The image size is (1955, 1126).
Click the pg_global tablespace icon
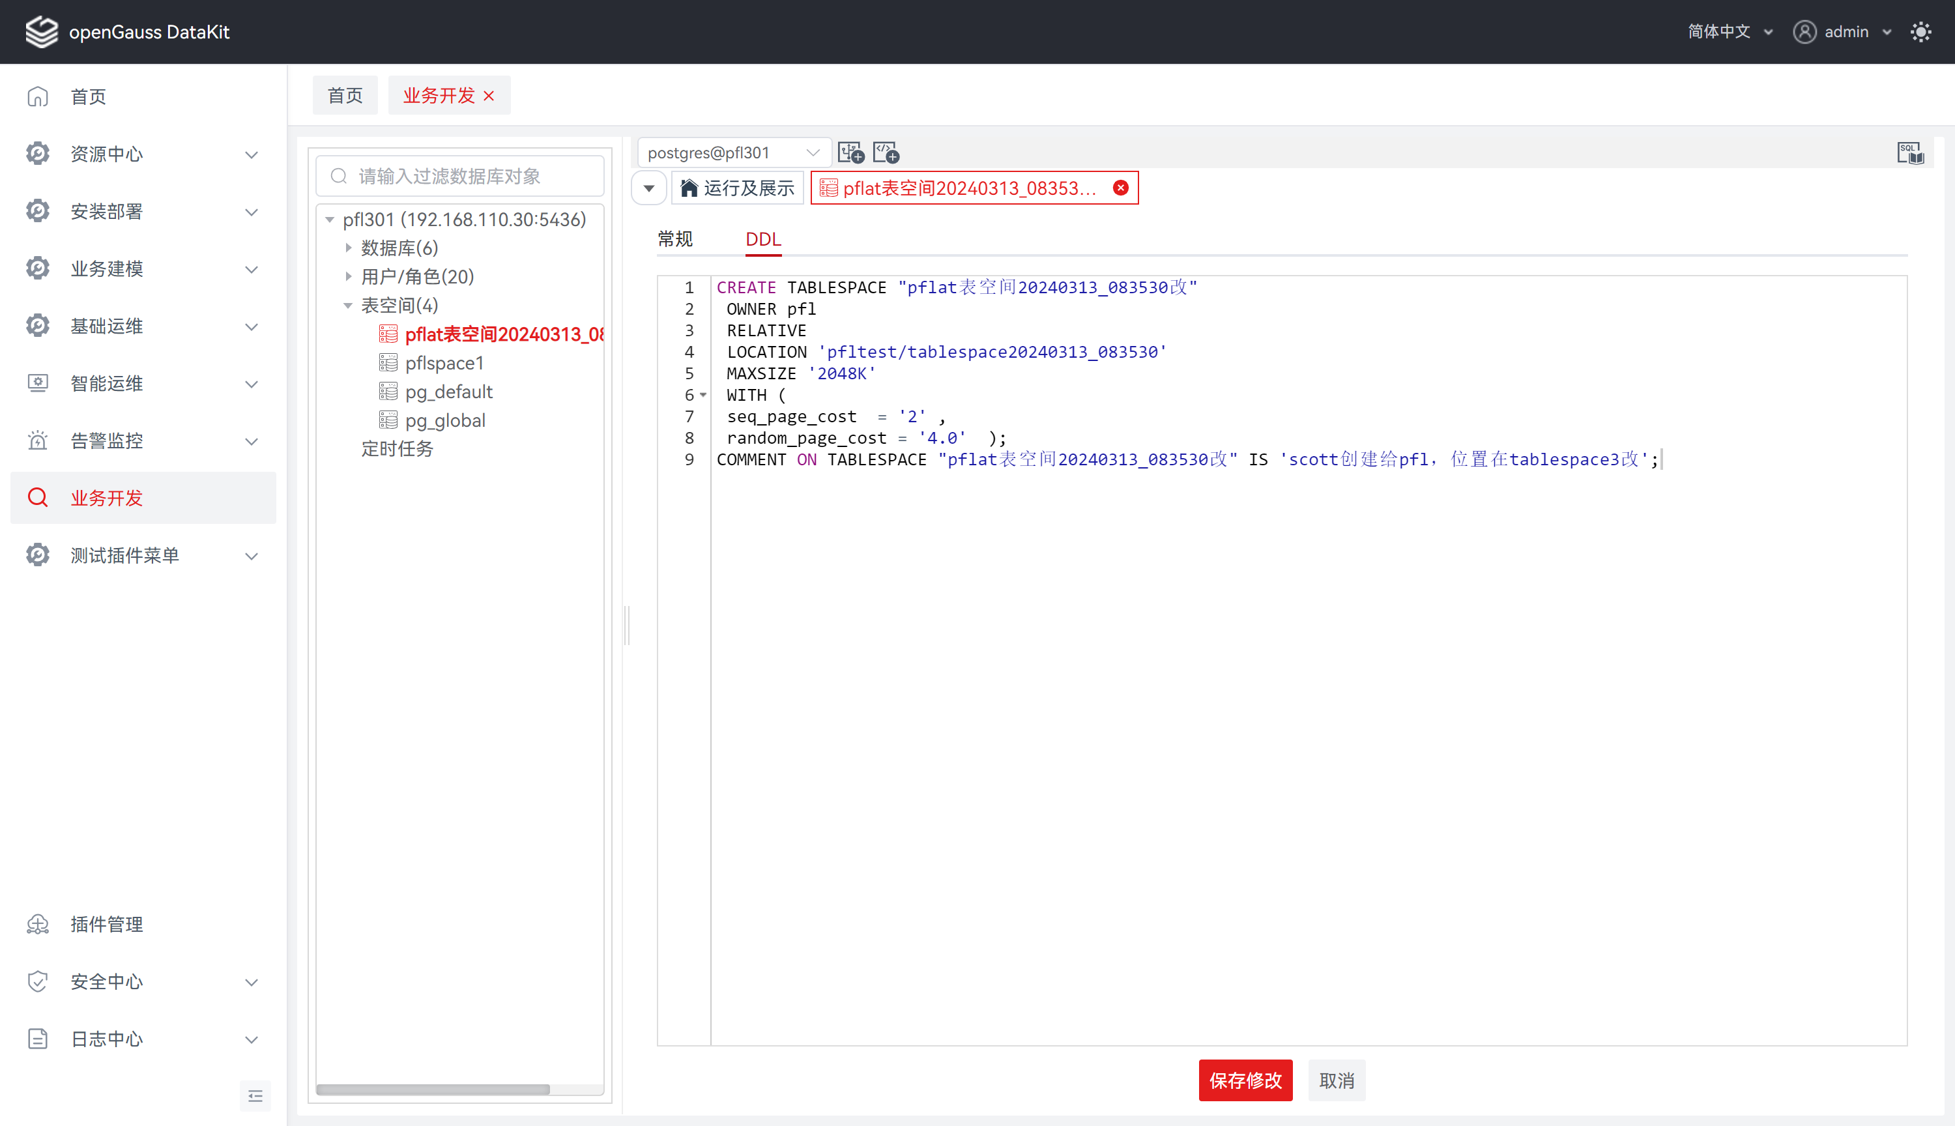[x=388, y=420]
